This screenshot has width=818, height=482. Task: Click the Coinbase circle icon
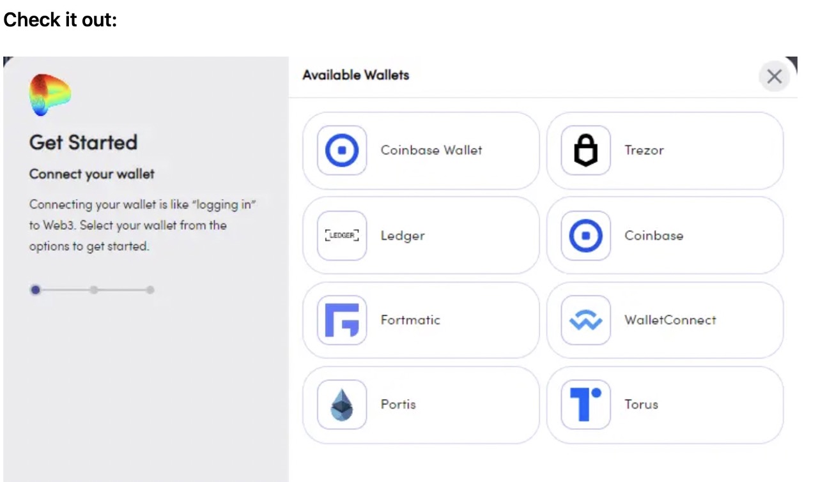(585, 235)
